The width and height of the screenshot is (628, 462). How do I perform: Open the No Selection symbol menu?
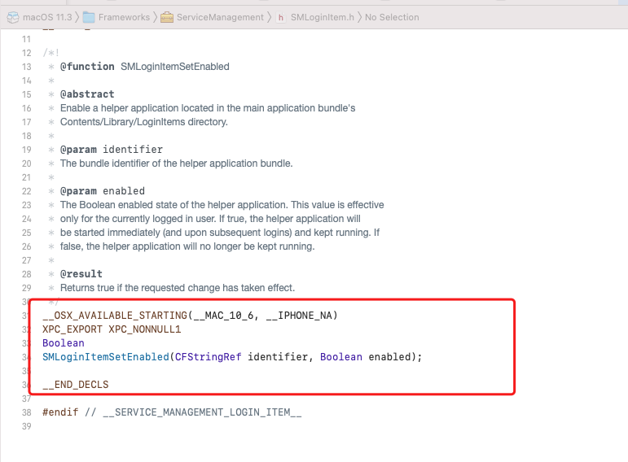pos(392,17)
